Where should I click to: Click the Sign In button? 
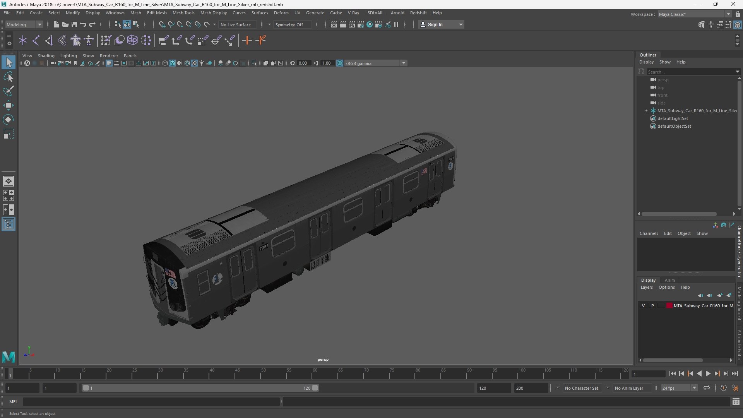pos(441,24)
